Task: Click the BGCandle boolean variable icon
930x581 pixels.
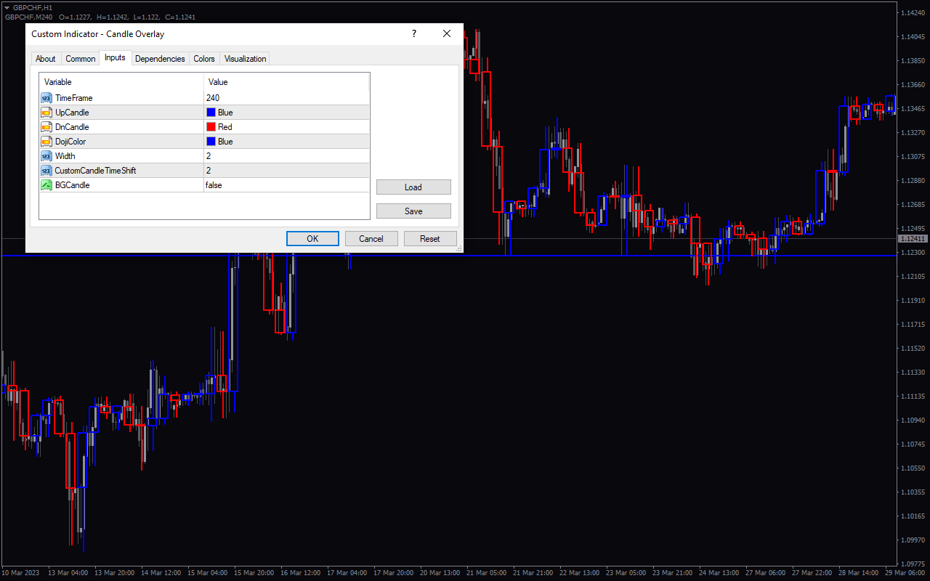Action: [46, 185]
